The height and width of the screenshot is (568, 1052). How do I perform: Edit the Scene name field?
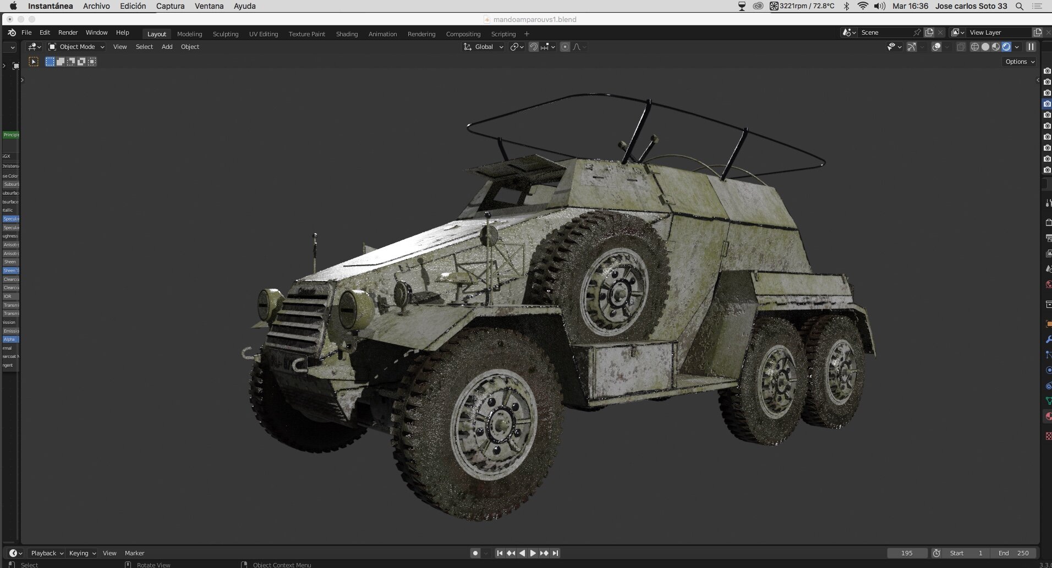[x=884, y=32]
